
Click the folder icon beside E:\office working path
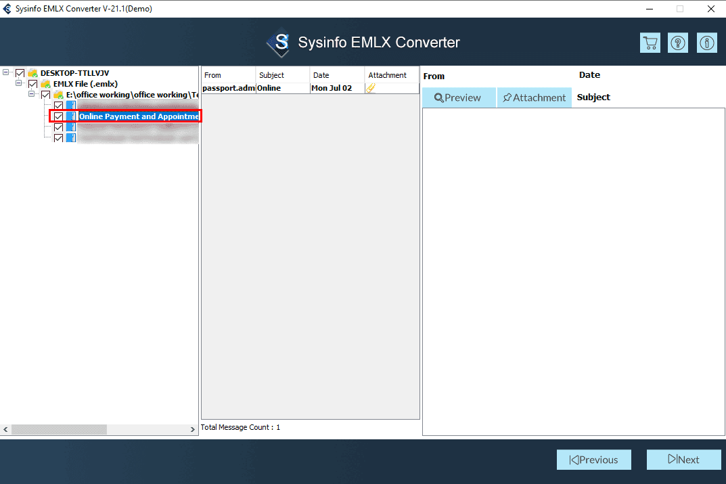[58, 95]
